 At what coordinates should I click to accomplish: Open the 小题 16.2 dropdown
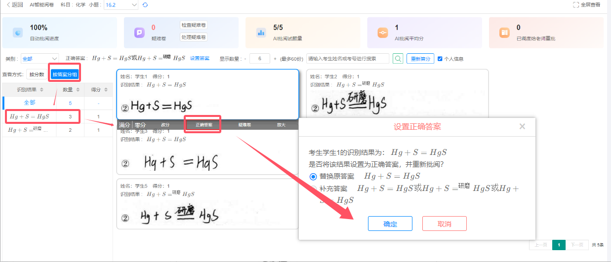pyautogui.click(x=121, y=5)
